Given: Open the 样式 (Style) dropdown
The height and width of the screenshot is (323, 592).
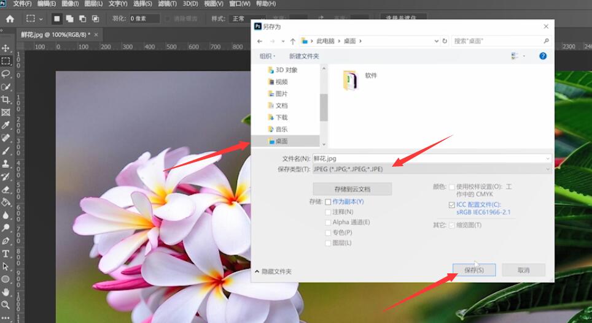Looking at the screenshot, I should [247, 18].
